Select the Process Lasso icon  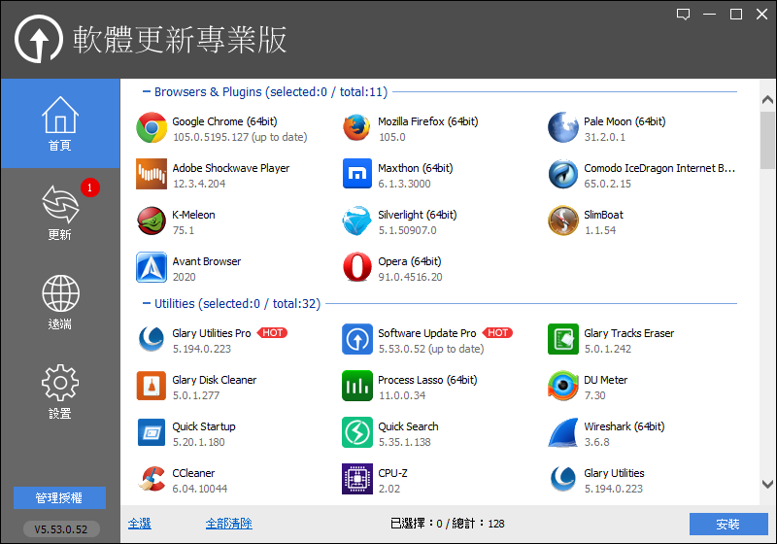click(x=356, y=386)
